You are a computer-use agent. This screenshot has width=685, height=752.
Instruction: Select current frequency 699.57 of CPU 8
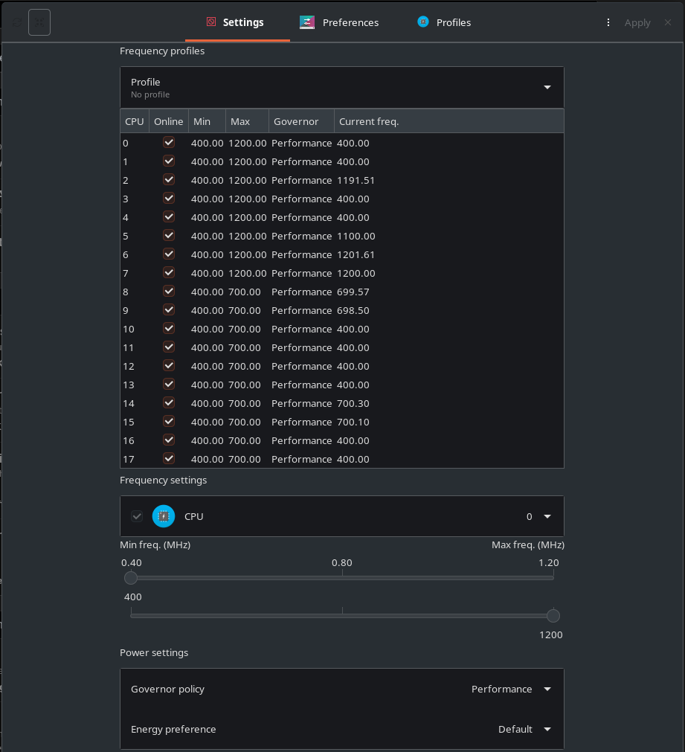(353, 292)
